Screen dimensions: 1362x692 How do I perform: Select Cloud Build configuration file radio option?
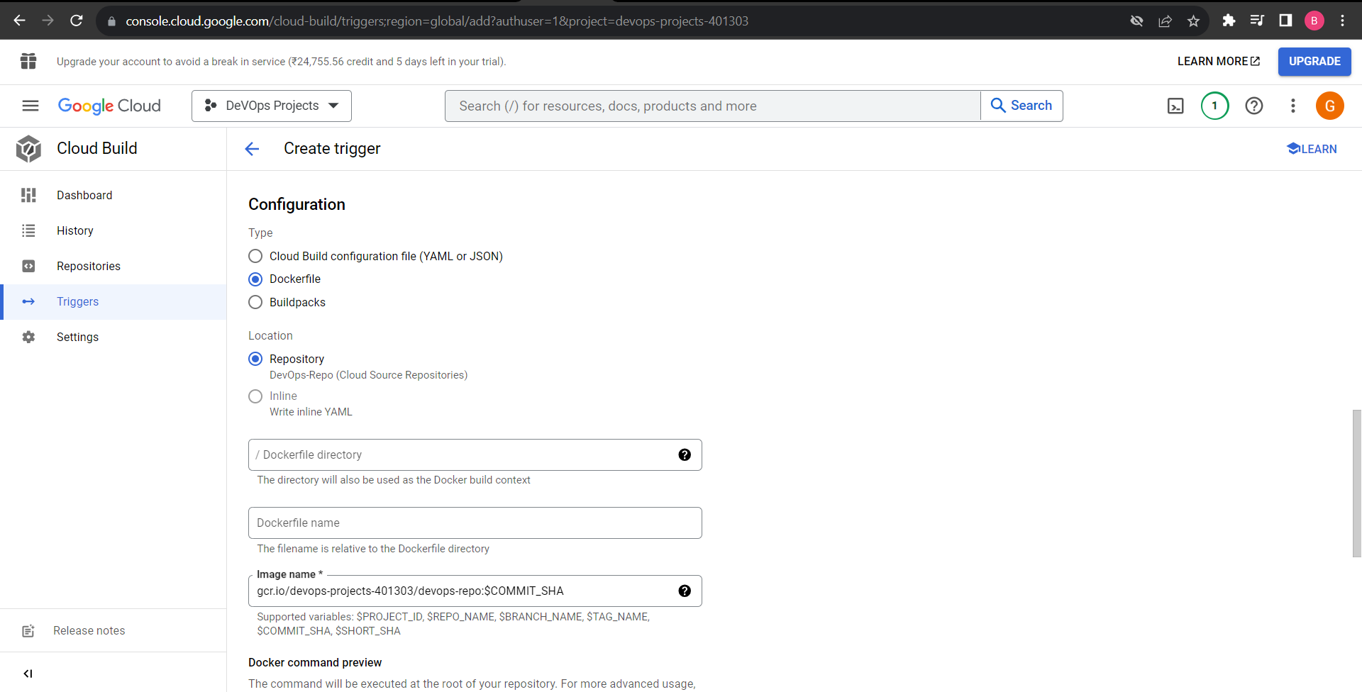click(x=255, y=256)
